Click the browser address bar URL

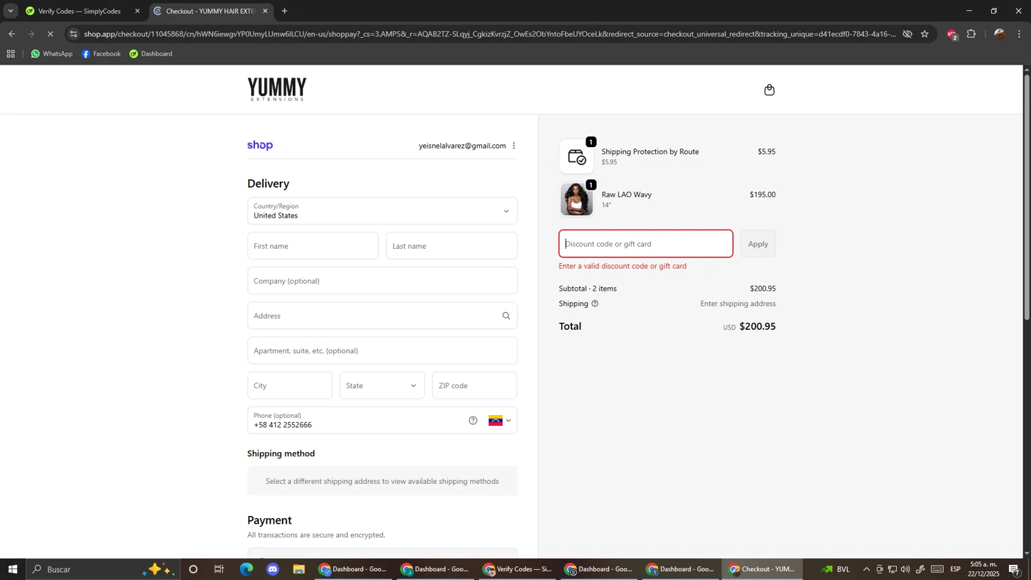[489, 34]
